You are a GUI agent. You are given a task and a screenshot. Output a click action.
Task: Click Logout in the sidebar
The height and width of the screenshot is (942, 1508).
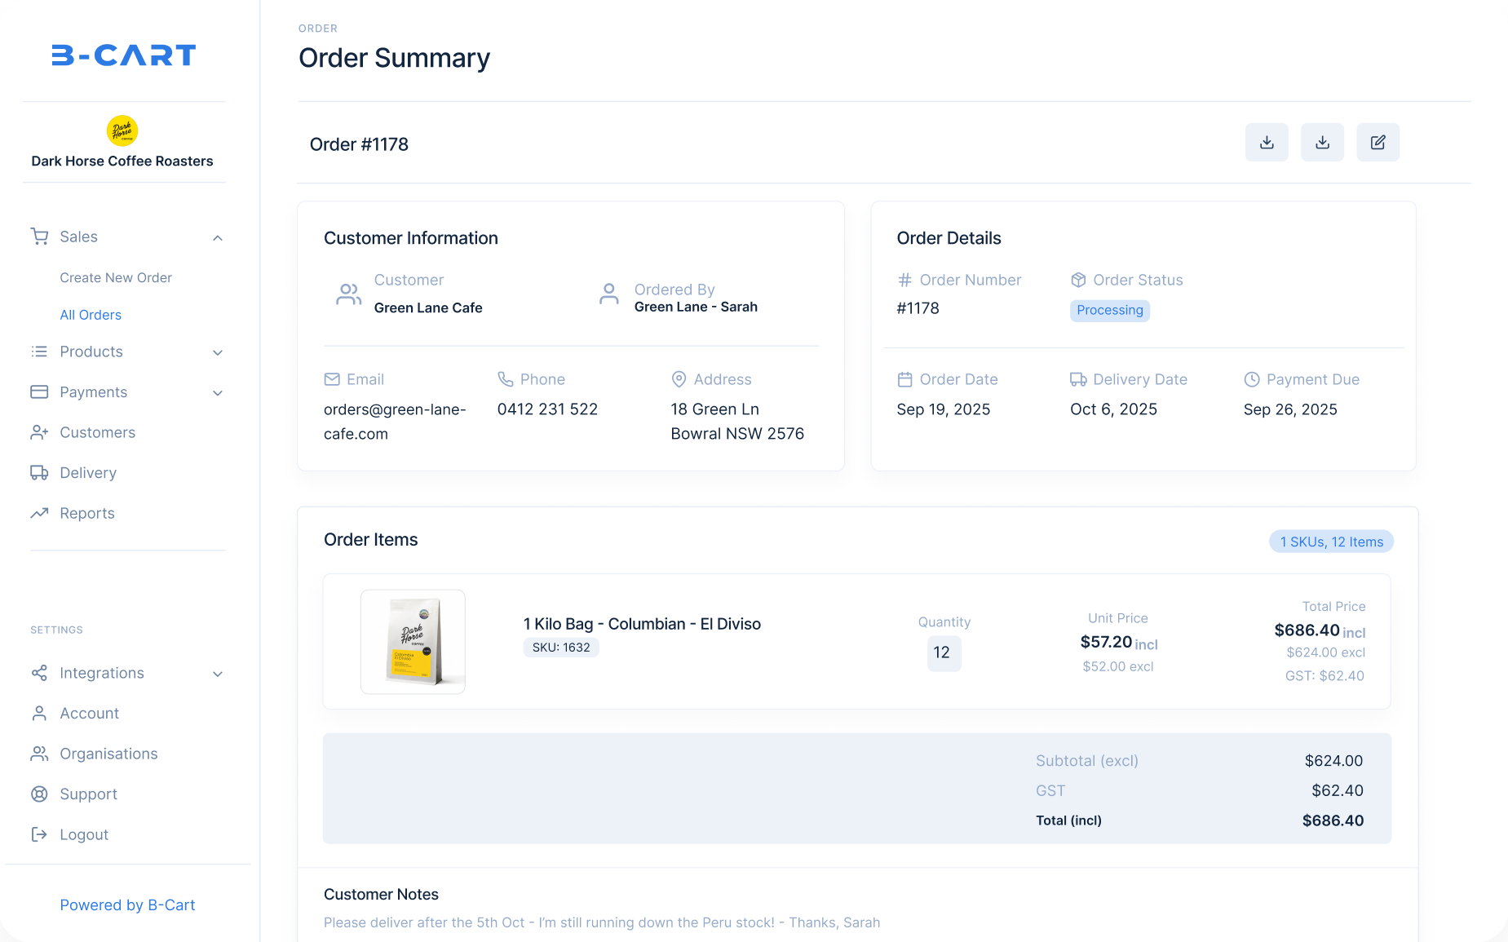coord(84,834)
